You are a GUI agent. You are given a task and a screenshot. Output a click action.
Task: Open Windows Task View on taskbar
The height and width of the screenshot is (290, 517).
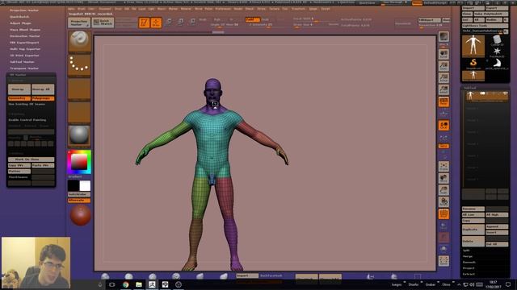[112, 284]
